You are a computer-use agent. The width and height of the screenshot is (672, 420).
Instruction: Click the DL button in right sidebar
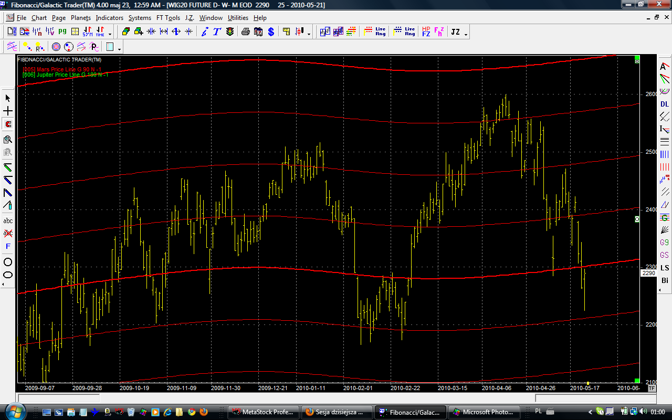click(x=665, y=104)
